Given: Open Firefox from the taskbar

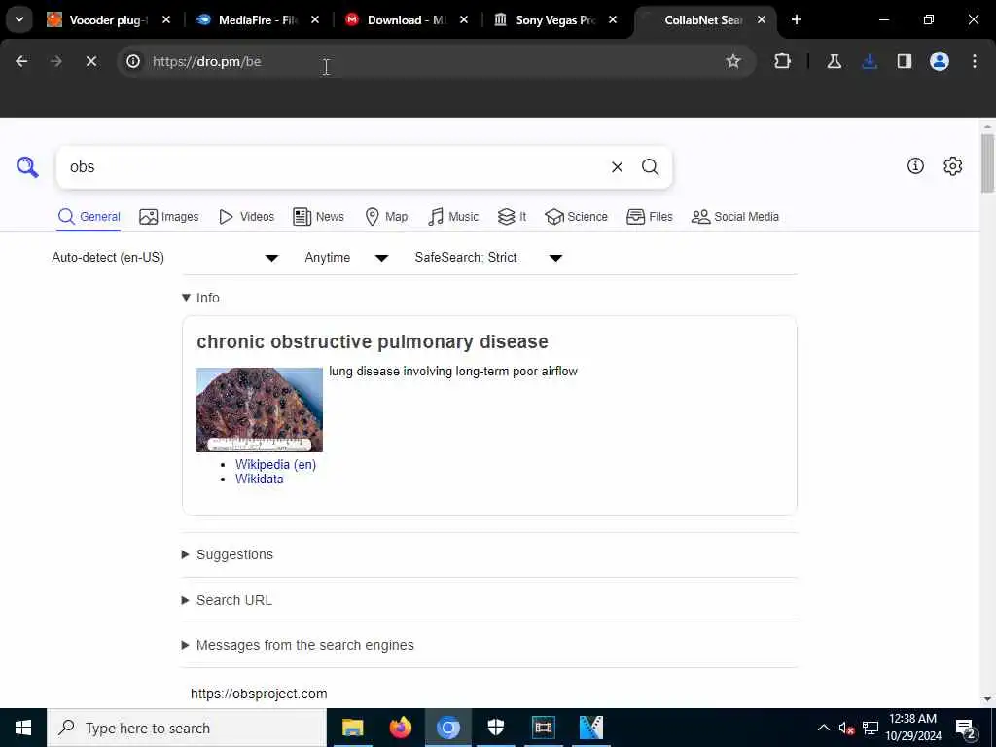Looking at the screenshot, I should 400,728.
